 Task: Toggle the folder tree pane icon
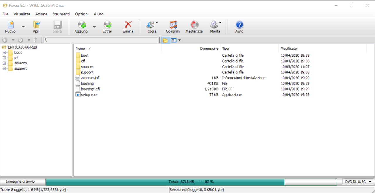point(165,40)
